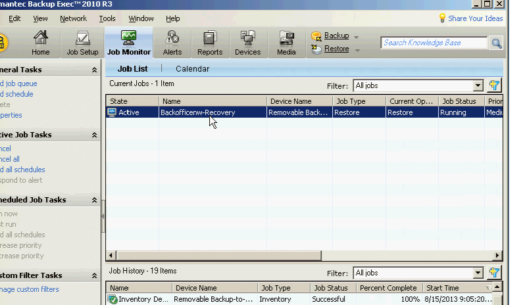Click in the Search Knowledge Base field

click(x=434, y=43)
